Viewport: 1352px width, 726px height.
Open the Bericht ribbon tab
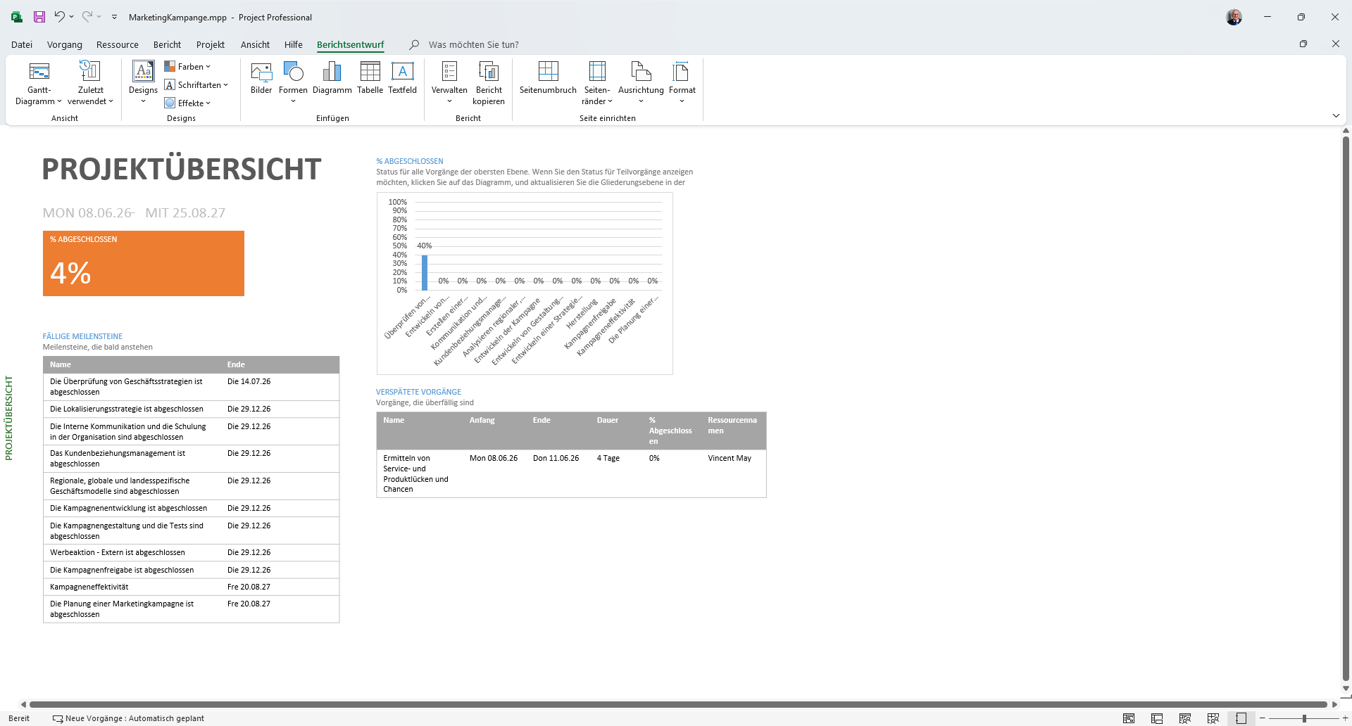(x=167, y=44)
